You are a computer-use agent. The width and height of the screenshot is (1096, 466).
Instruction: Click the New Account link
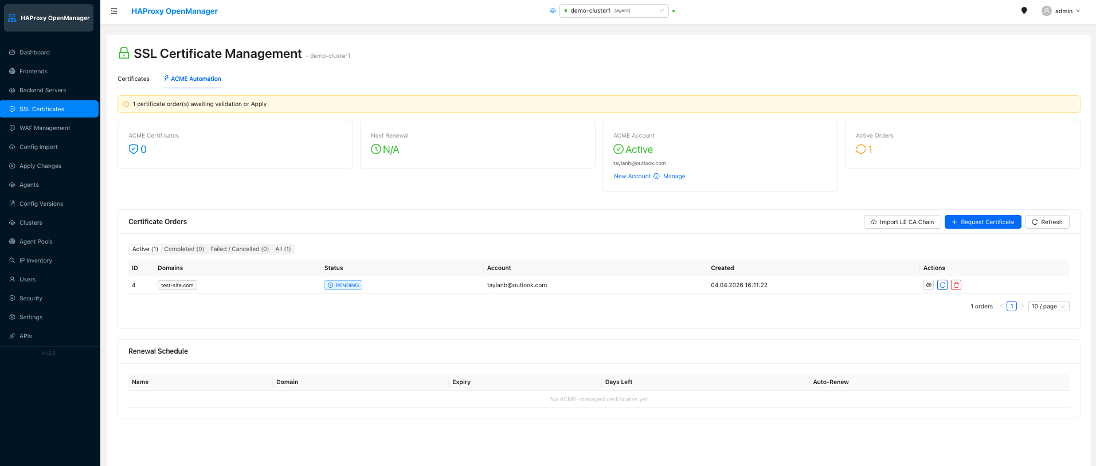tap(632, 177)
